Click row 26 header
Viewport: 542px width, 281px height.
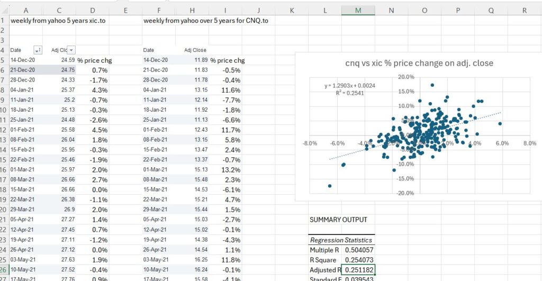[x=3, y=269]
